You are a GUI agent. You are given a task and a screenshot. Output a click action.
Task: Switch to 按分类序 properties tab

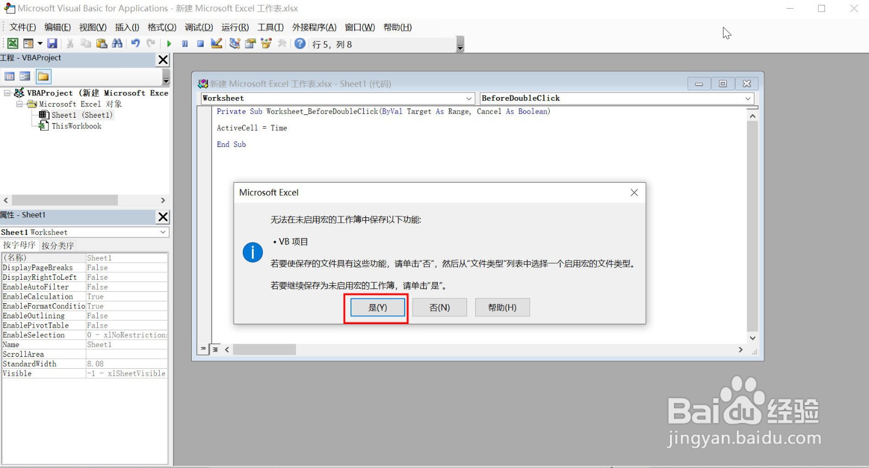tap(58, 245)
